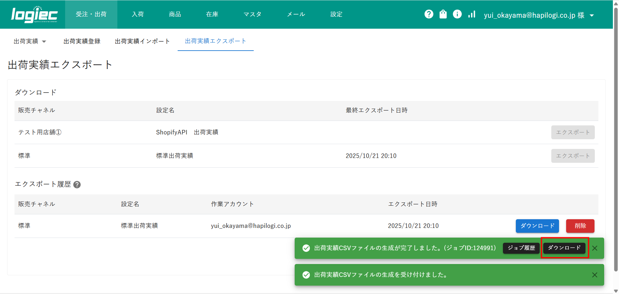
Task: Open the マスタ menu
Action: [x=252, y=14]
